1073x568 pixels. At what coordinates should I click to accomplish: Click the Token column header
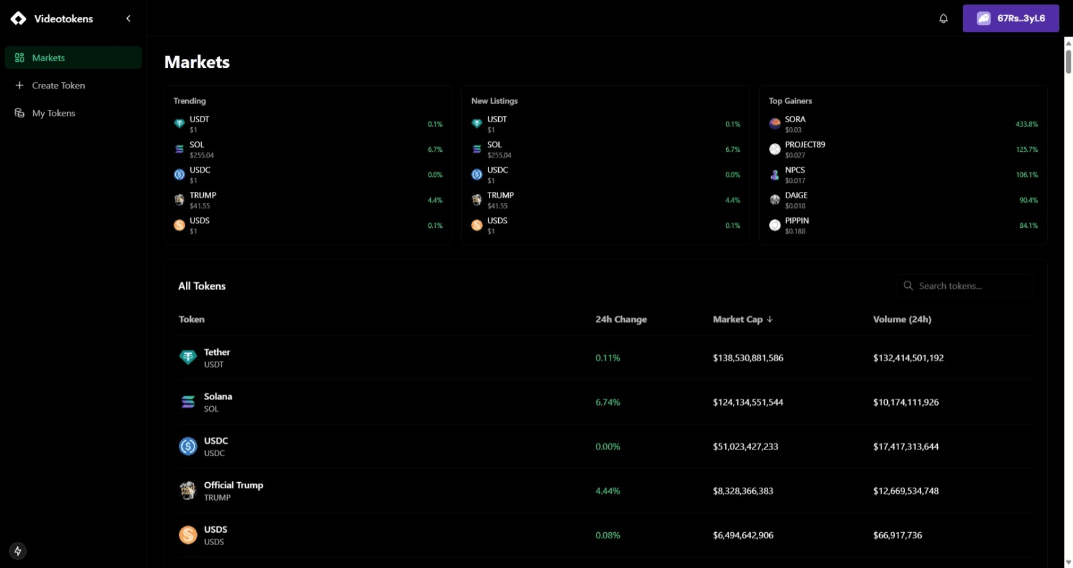tap(191, 319)
